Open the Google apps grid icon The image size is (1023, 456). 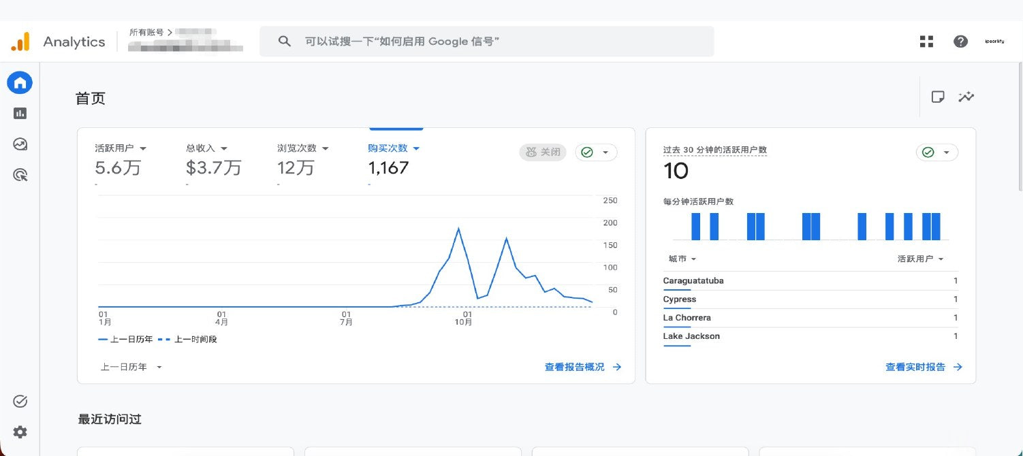(926, 42)
